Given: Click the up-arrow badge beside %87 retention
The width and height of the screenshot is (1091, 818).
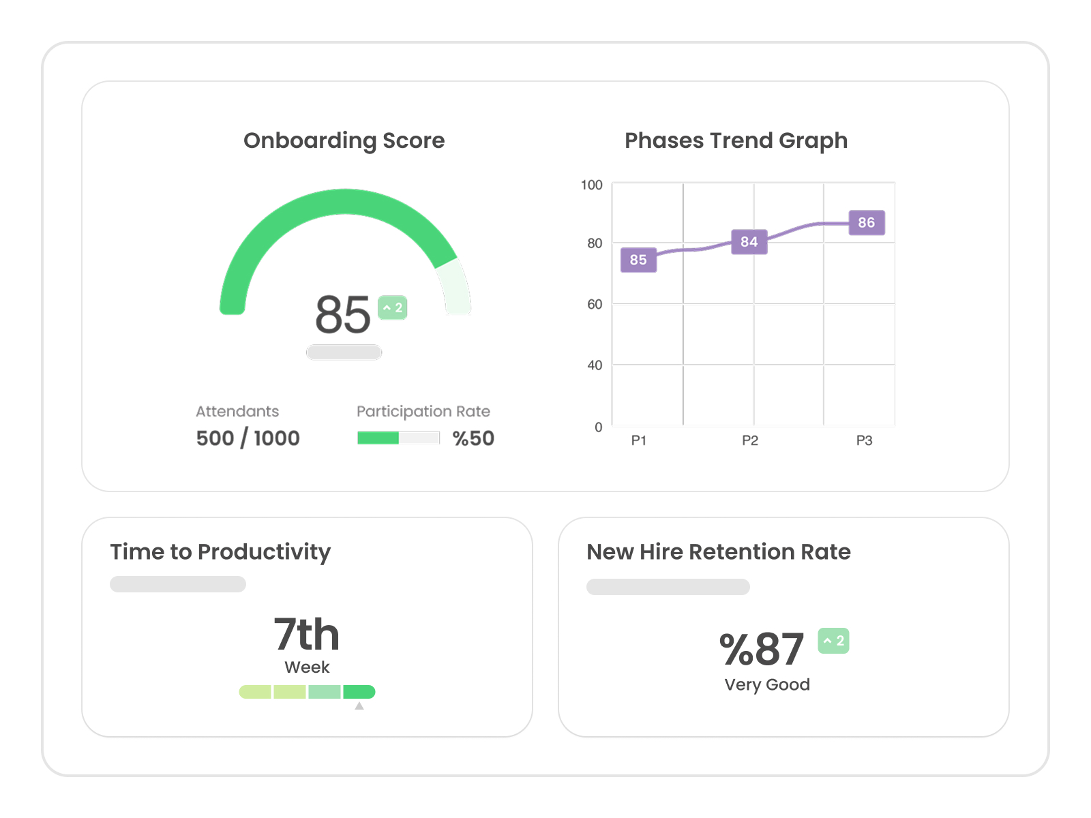Looking at the screenshot, I should [x=833, y=641].
